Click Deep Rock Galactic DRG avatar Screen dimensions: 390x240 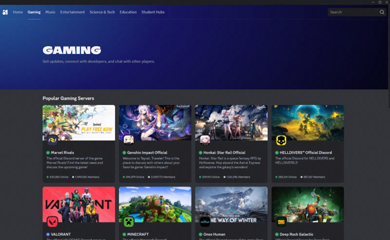[281, 222]
